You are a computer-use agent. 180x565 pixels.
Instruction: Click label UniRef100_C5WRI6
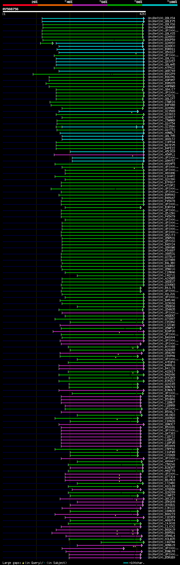161,102
